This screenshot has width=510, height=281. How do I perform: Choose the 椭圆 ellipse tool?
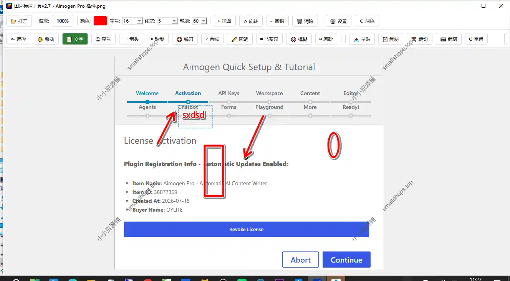pos(185,39)
